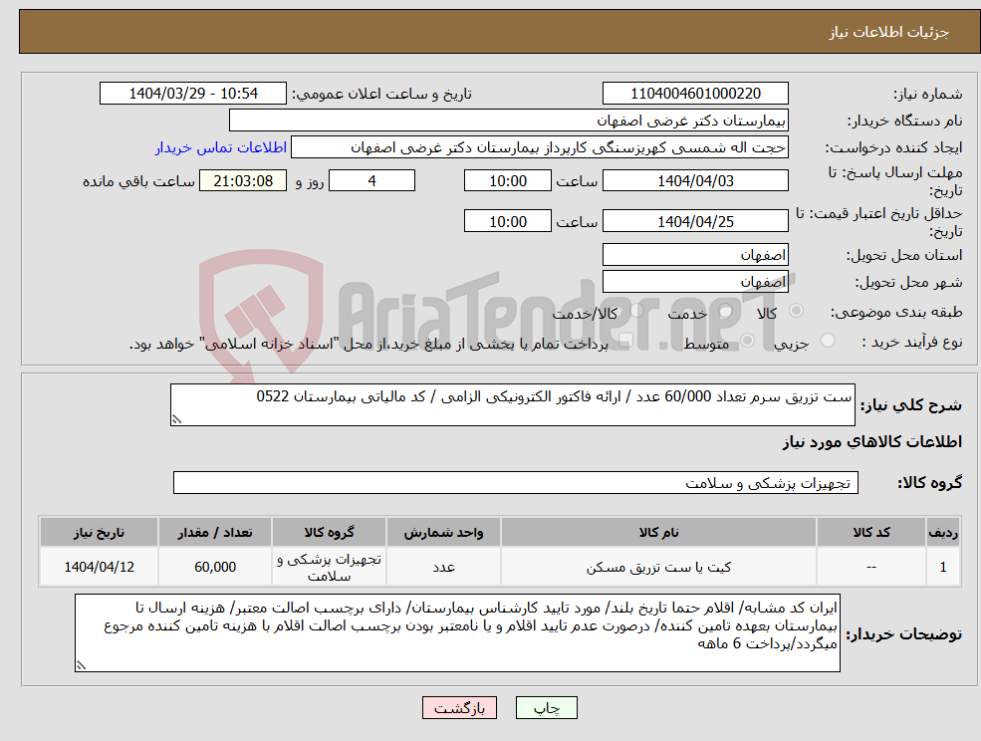This screenshot has height=741, width=981.
Task: Click the goods group field تجهیزات پزشکی و سلامت
Action: (x=516, y=482)
